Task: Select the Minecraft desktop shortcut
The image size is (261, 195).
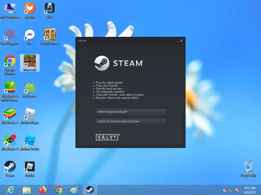Action: [30, 63]
